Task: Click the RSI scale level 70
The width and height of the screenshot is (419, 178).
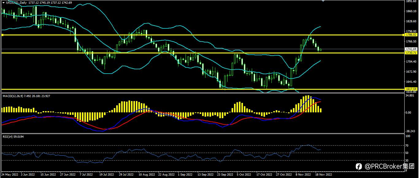Action: click(407, 145)
